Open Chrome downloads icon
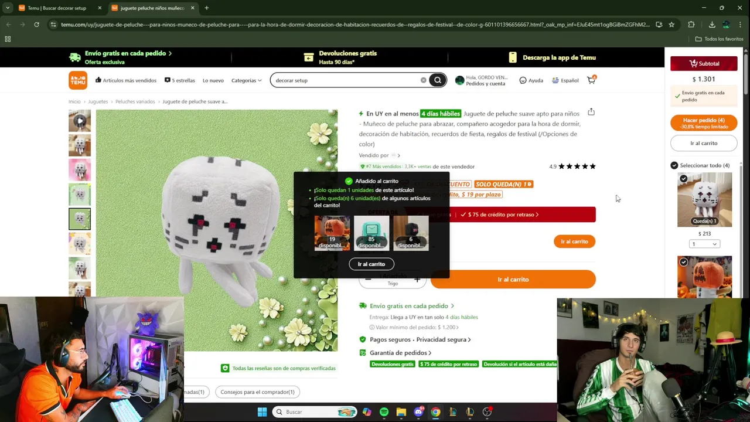Image resolution: width=750 pixels, height=422 pixels. tap(712, 25)
